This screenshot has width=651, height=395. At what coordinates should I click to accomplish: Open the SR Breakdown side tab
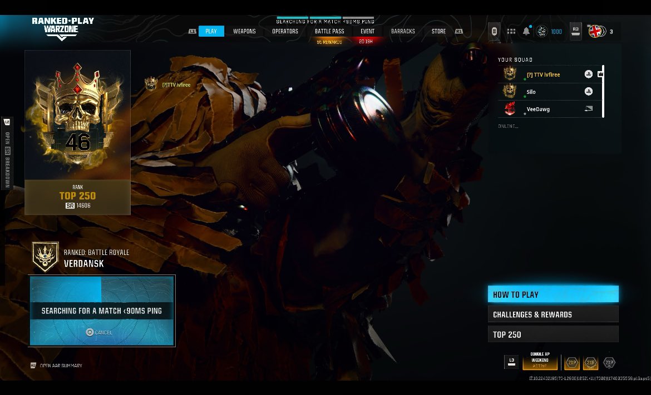point(7,153)
